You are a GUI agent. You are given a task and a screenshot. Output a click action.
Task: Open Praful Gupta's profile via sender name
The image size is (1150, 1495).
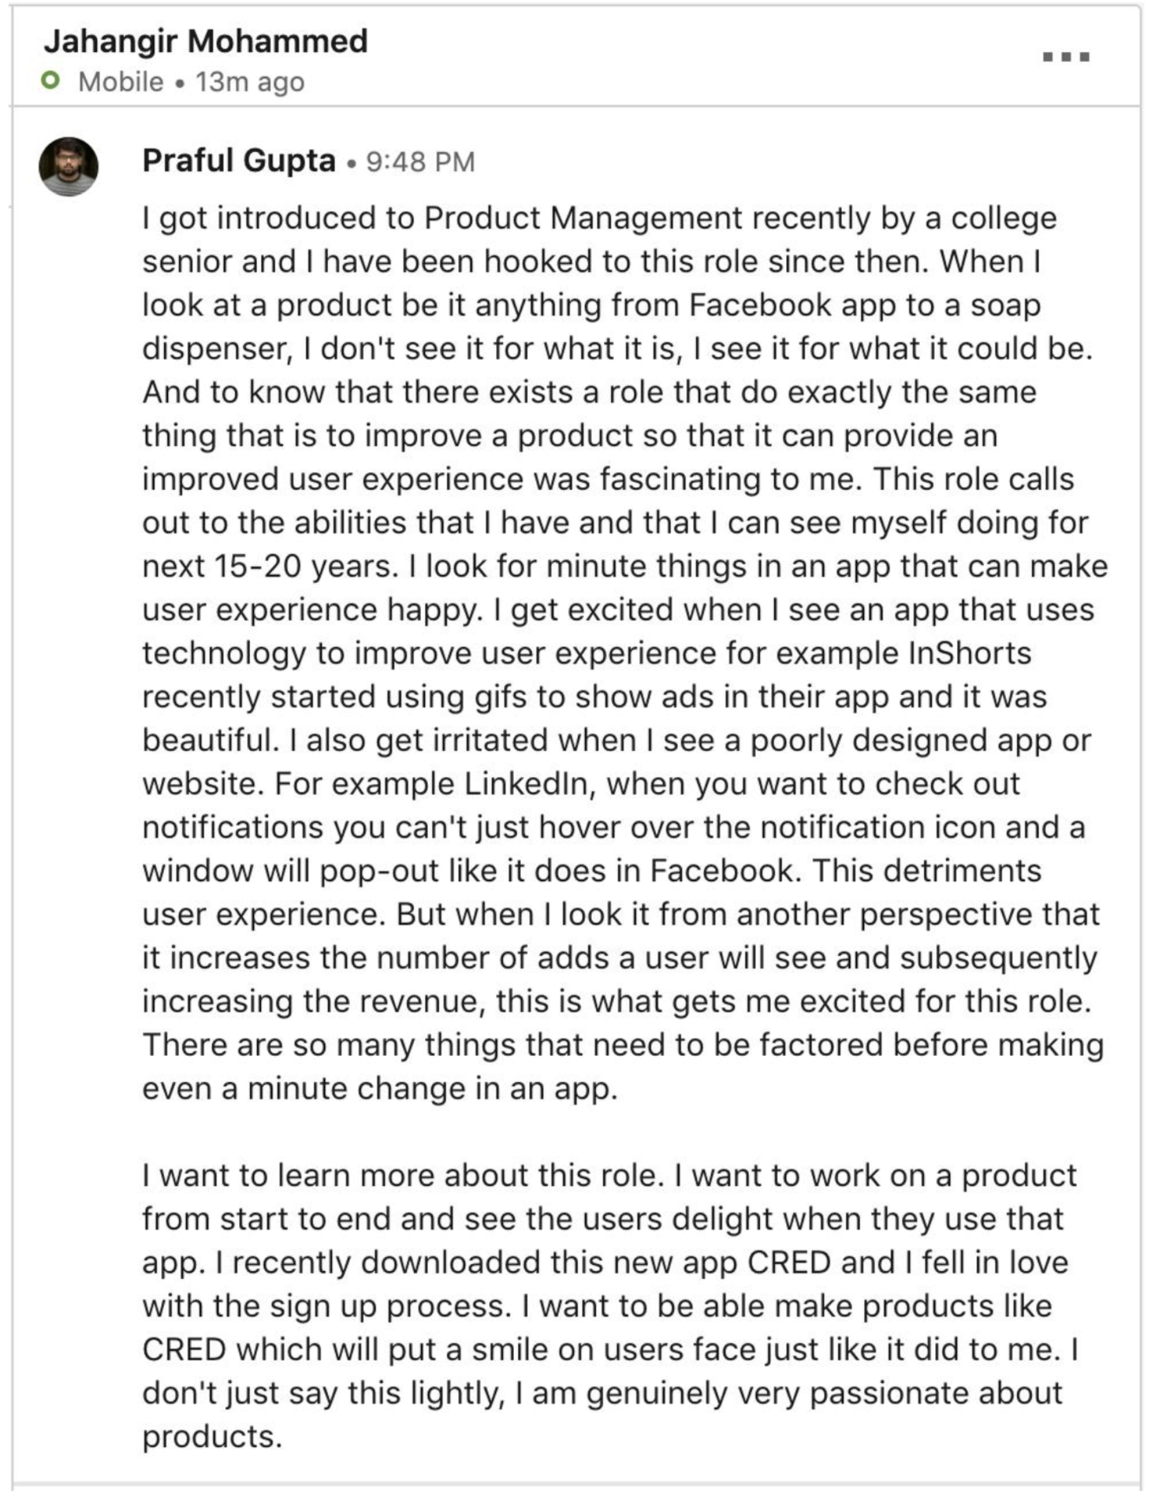239,161
